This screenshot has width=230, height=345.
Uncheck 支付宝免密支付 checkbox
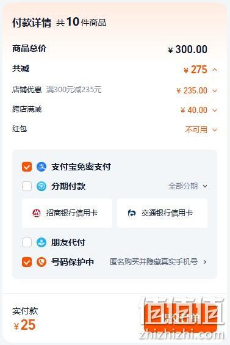(x=27, y=167)
